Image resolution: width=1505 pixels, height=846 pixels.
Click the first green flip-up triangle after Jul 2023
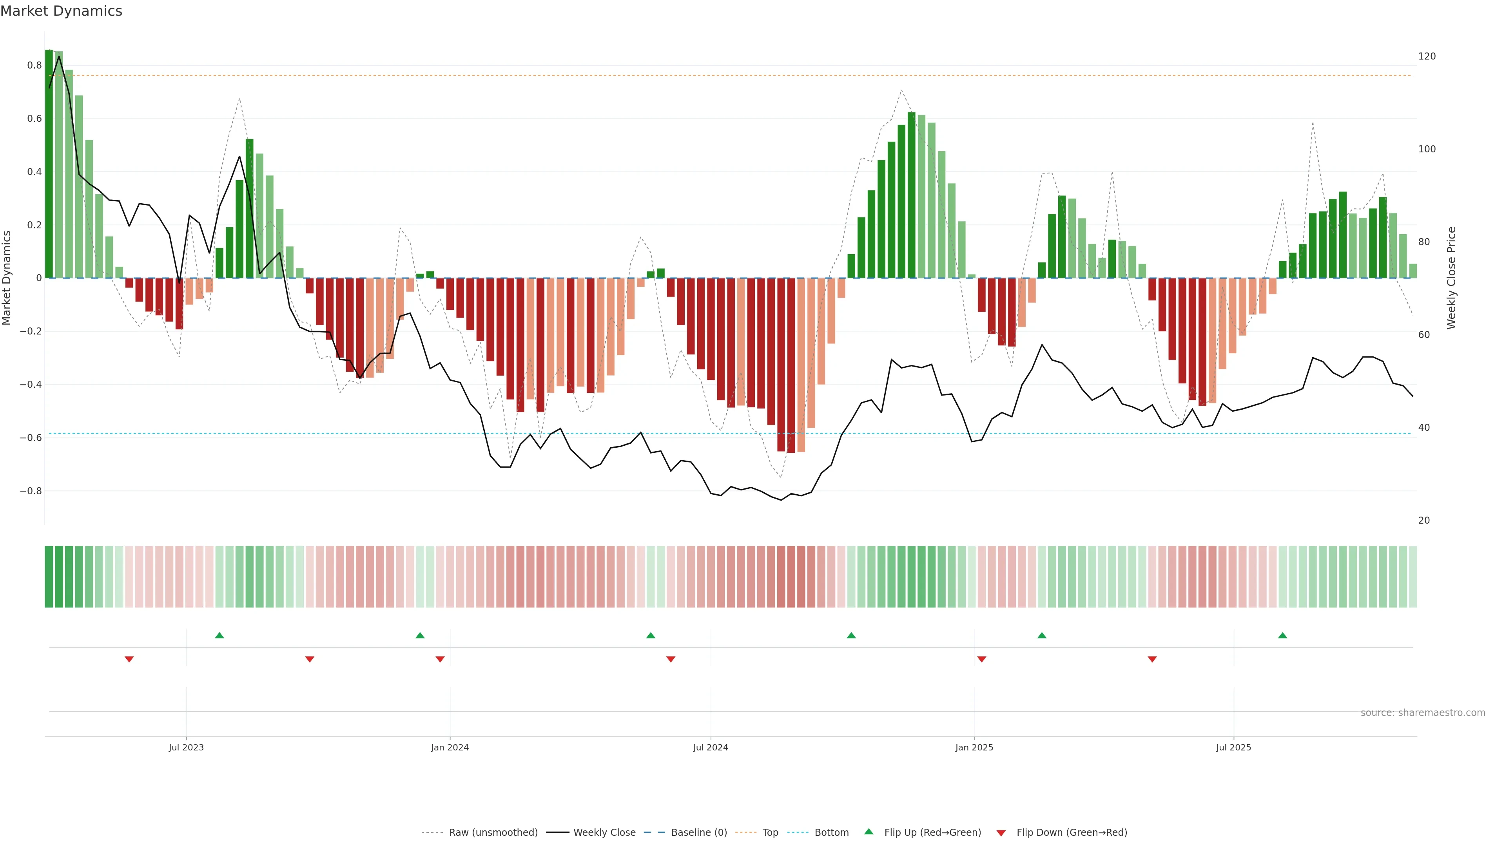pos(219,635)
